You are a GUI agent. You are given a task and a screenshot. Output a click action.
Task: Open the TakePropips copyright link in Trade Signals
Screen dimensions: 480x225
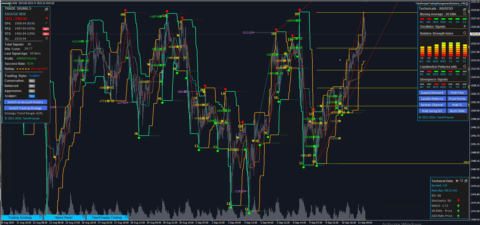(22, 118)
